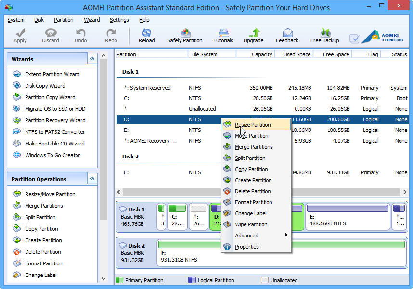The width and height of the screenshot is (413, 289).
Task: Collapse the Partition Operations panel
Action: pyautogui.click(x=92, y=179)
